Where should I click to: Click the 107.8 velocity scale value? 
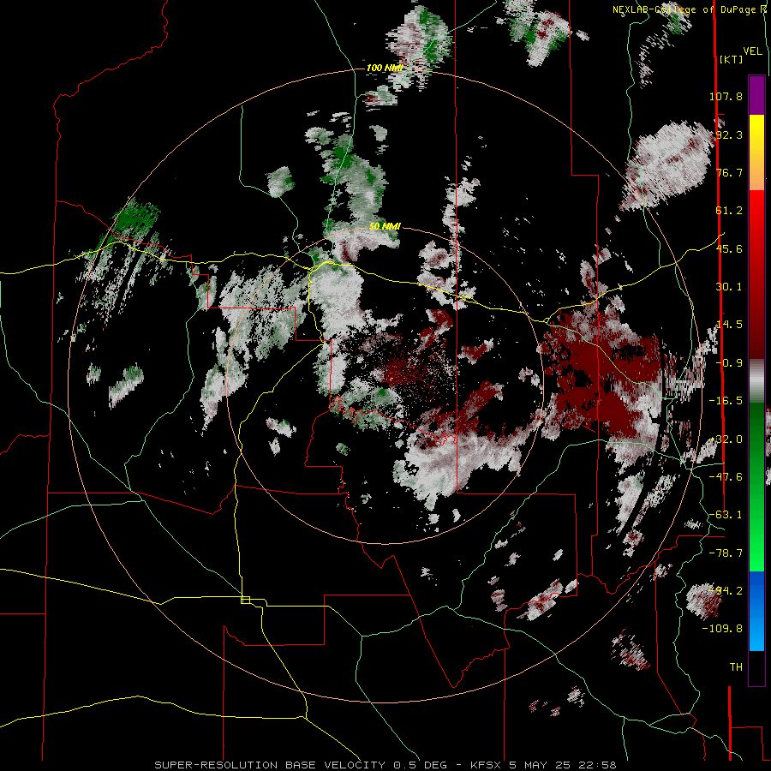tap(726, 96)
